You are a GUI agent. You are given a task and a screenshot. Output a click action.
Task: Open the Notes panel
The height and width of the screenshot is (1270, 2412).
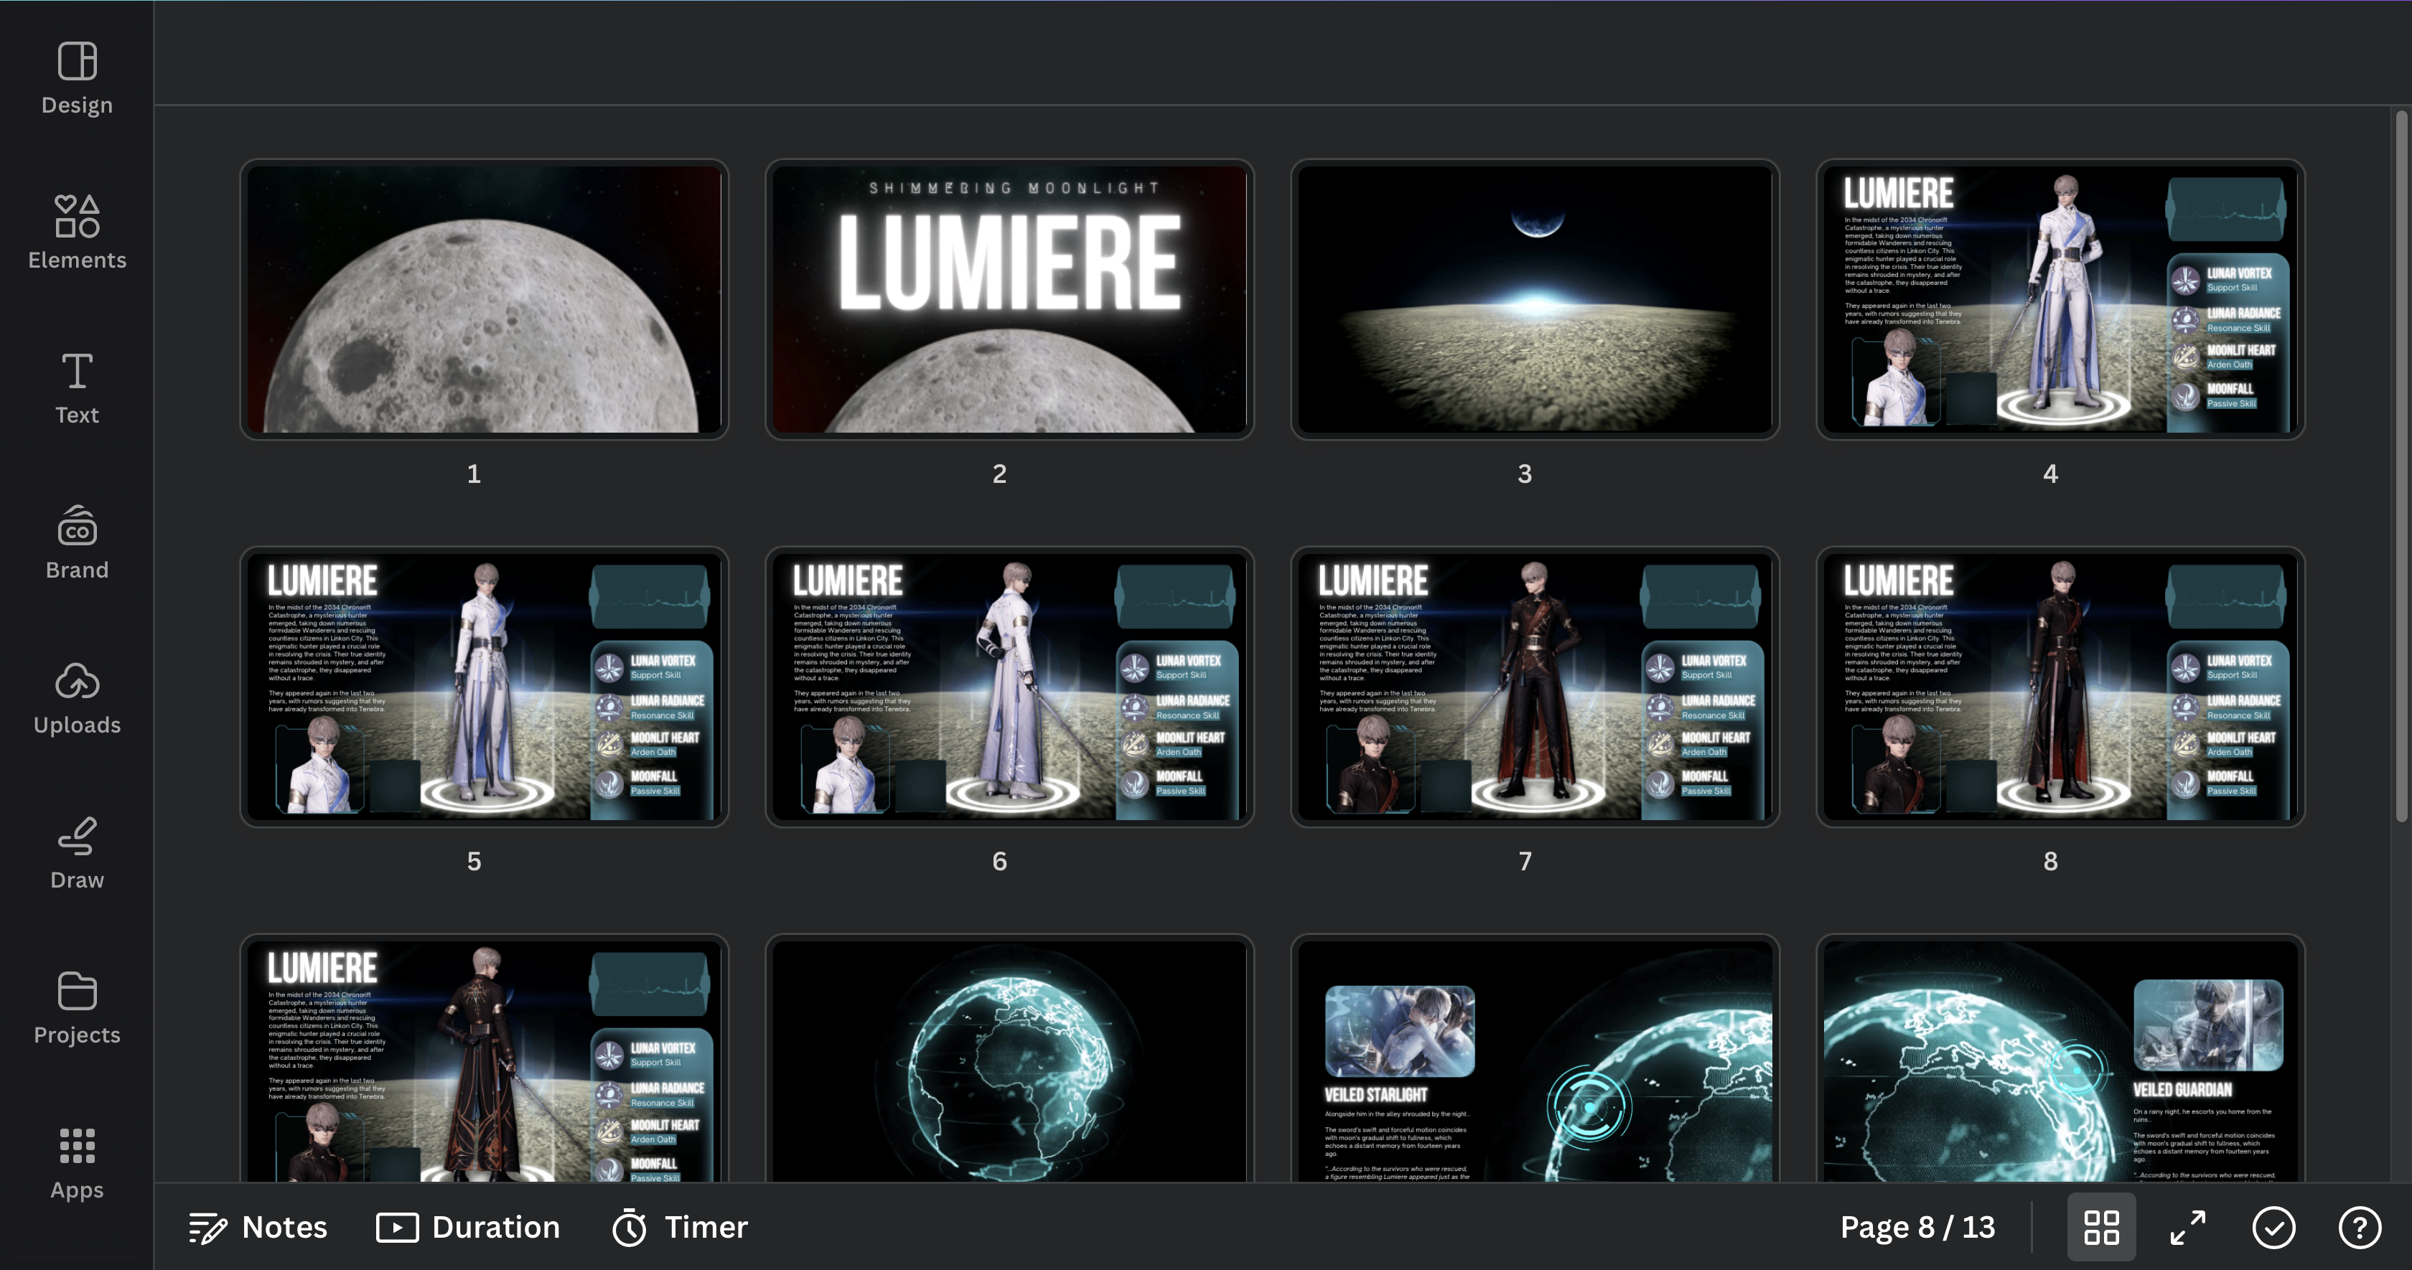pos(258,1227)
